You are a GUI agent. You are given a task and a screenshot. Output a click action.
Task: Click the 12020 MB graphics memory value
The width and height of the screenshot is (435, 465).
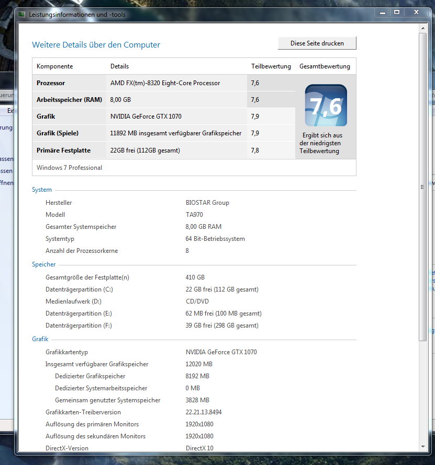tap(199, 364)
